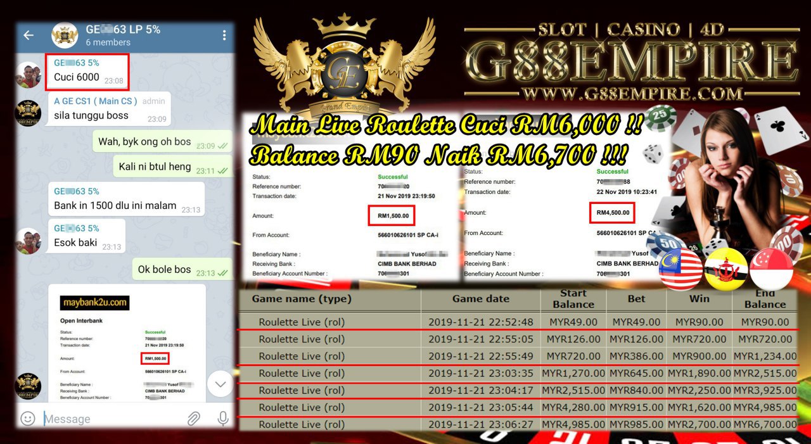Select the 'Ok bole bos' message

click(x=182, y=270)
